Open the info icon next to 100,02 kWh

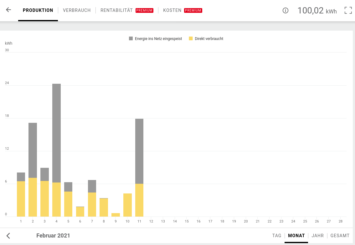click(x=285, y=10)
